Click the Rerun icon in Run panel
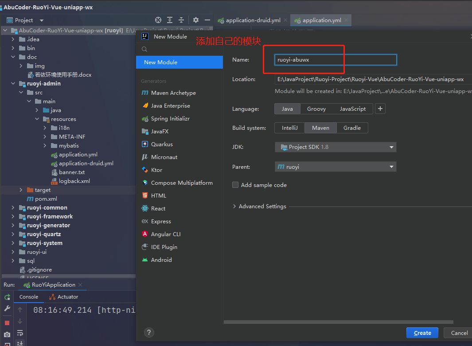Viewport: 472px width, 346px height. 7,297
